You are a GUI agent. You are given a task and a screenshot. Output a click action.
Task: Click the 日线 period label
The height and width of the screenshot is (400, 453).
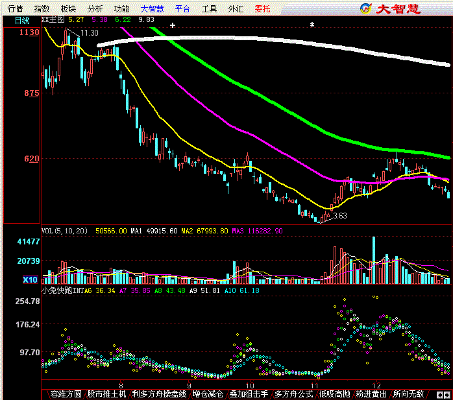click(x=21, y=21)
